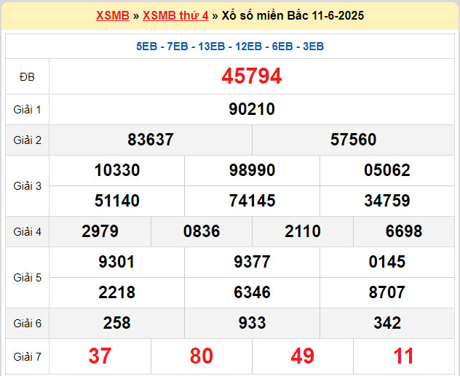Click the Giải 6 row label
Image resolution: width=460 pixels, height=376 pixels.
(27, 324)
